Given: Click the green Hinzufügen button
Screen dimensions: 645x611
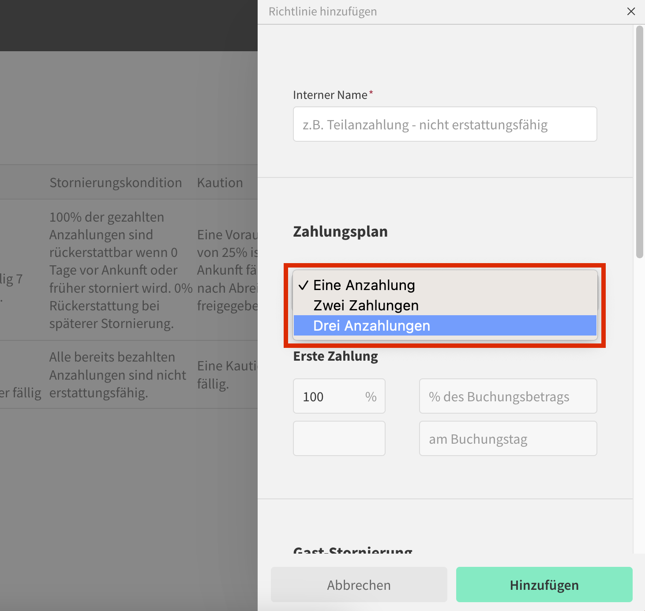Looking at the screenshot, I should click(544, 585).
